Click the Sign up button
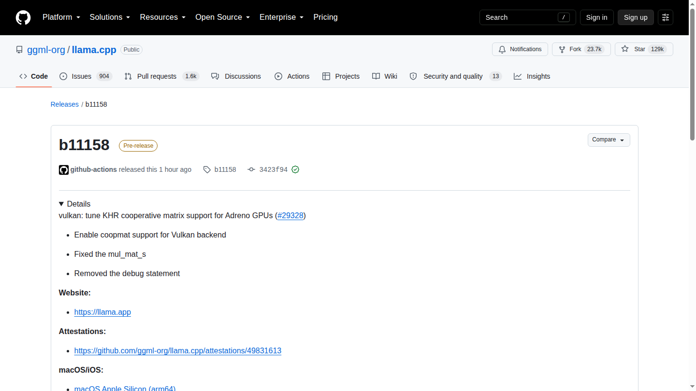This screenshot has width=696, height=391. 636,17
